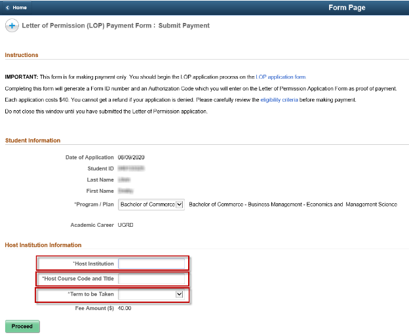The width and height of the screenshot is (409, 335).
Task: Click the Fee Amount value 40.00
Action: coord(125,307)
